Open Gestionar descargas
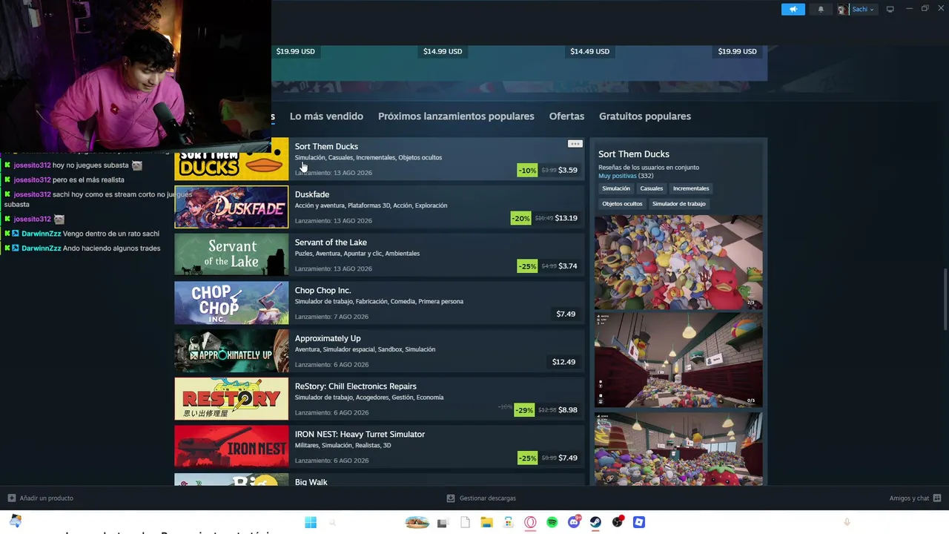The width and height of the screenshot is (949, 534). click(x=488, y=498)
